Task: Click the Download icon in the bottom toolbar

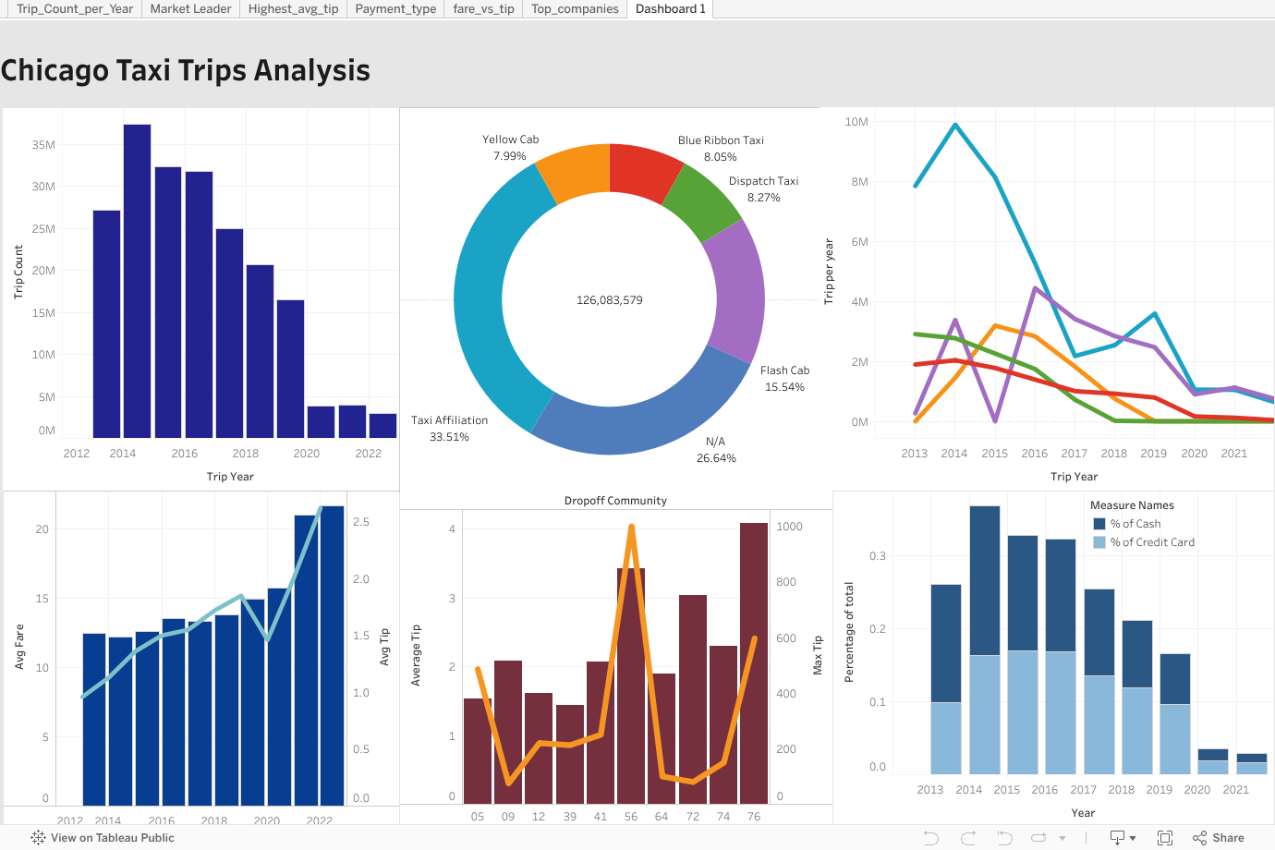Action: click(x=1117, y=837)
